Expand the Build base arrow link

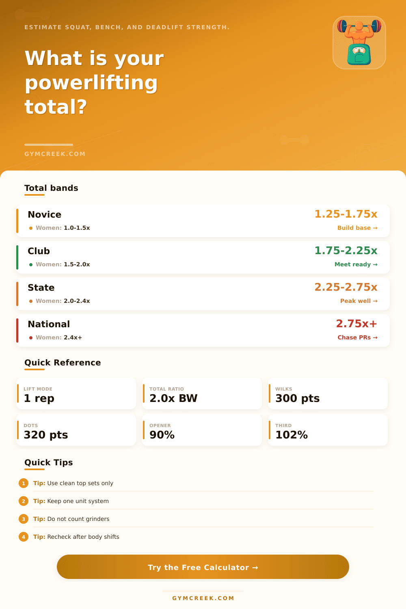(357, 228)
